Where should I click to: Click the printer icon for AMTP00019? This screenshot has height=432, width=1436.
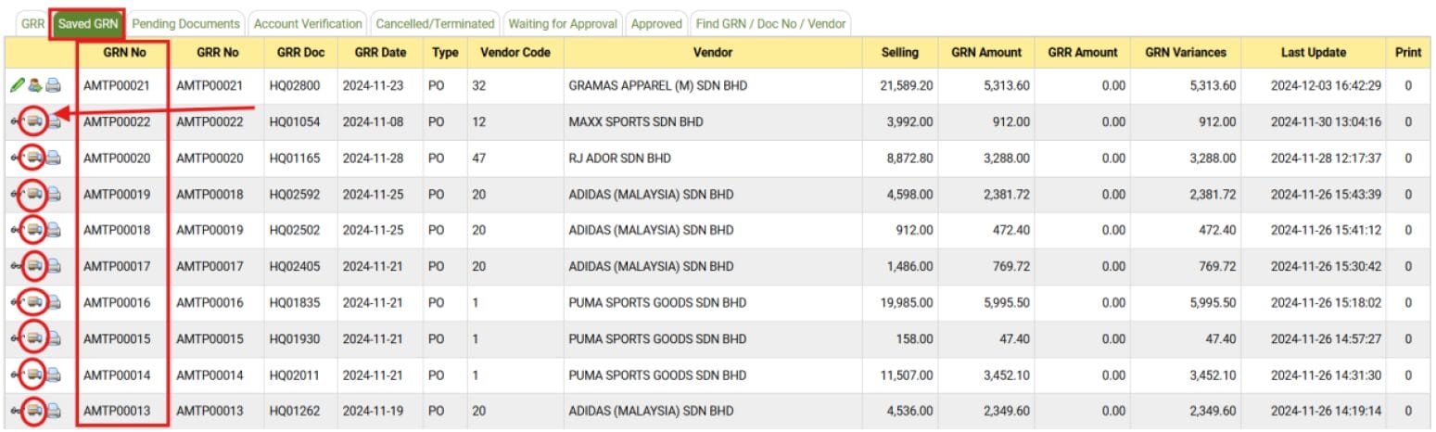[x=54, y=195]
